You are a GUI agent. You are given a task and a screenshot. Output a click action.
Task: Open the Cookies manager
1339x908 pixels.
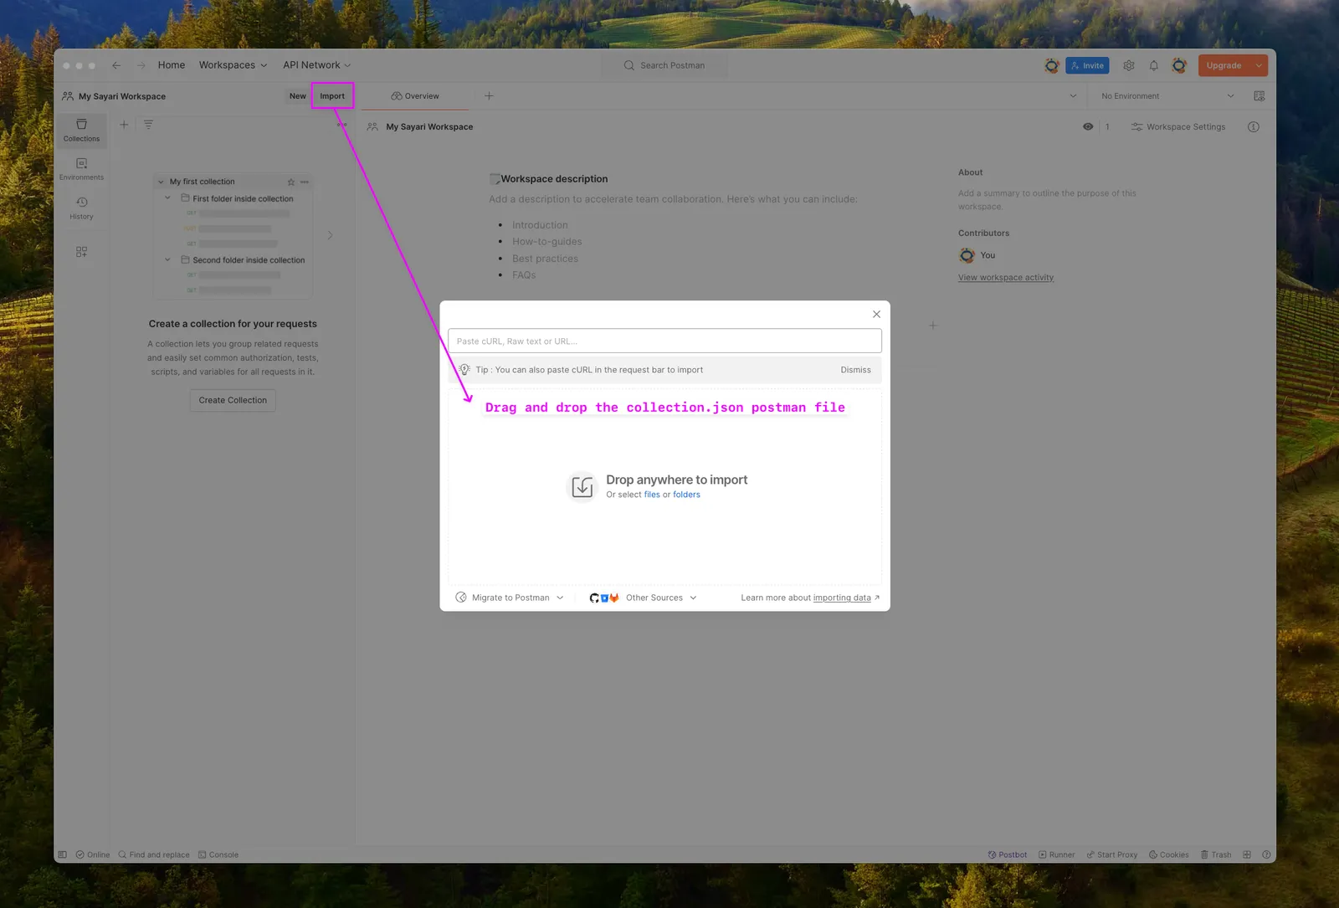point(1168,854)
